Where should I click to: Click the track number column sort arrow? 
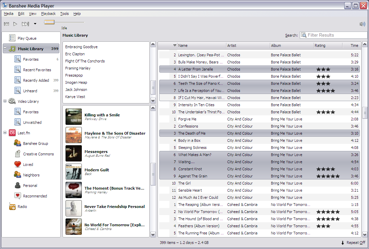click(174, 45)
